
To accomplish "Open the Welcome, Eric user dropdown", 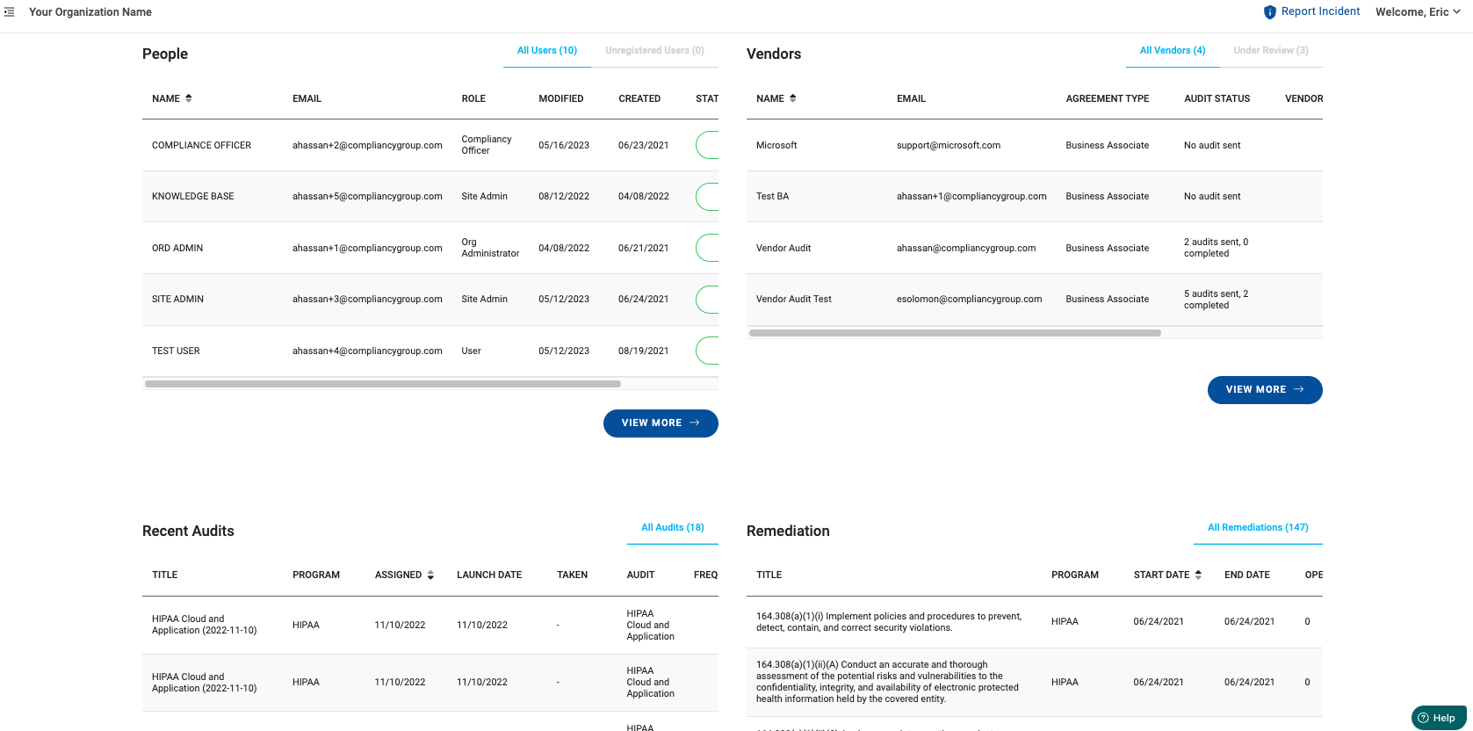I will click(1418, 12).
